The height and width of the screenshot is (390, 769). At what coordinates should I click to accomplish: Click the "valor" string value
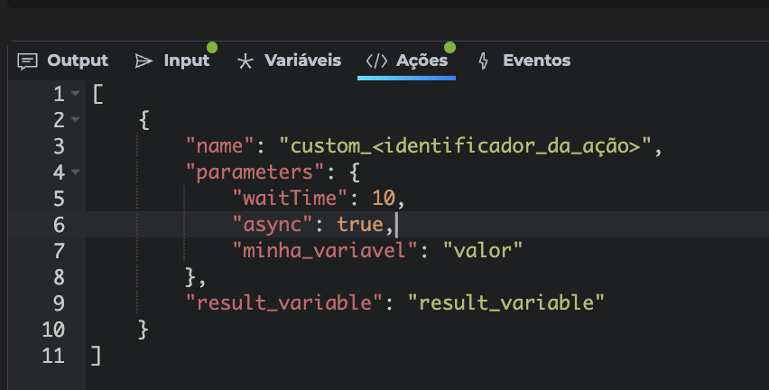(x=483, y=250)
